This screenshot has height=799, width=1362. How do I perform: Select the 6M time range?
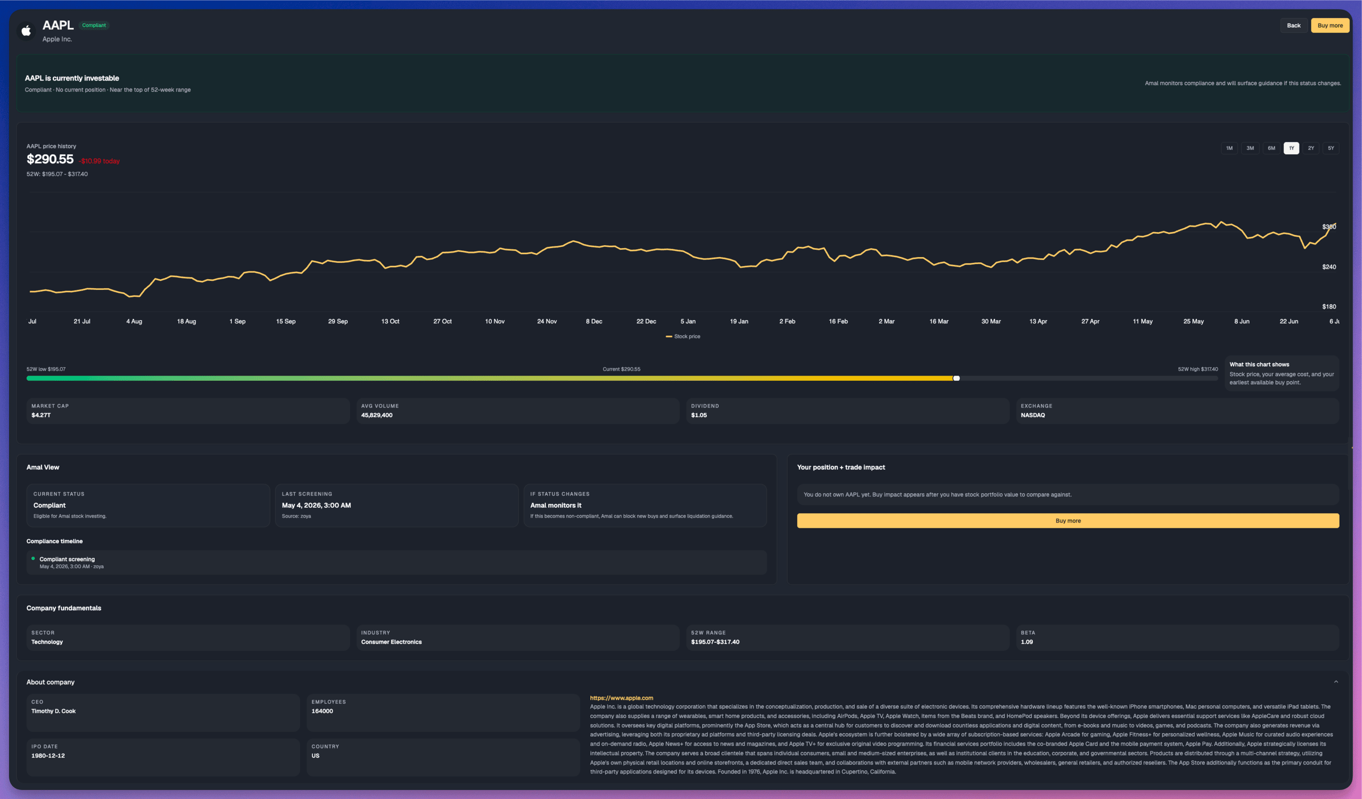coord(1271,148)
